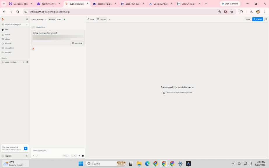Focus the Message Agent input field

pyautogui.click(x=58, y=150)
